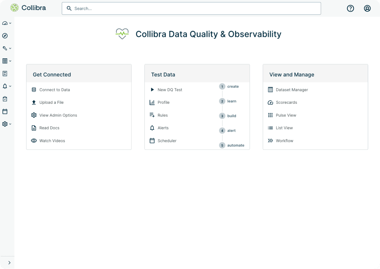
Task: Click the Workflow triple-chevron icon
Action: click(270, 141)
